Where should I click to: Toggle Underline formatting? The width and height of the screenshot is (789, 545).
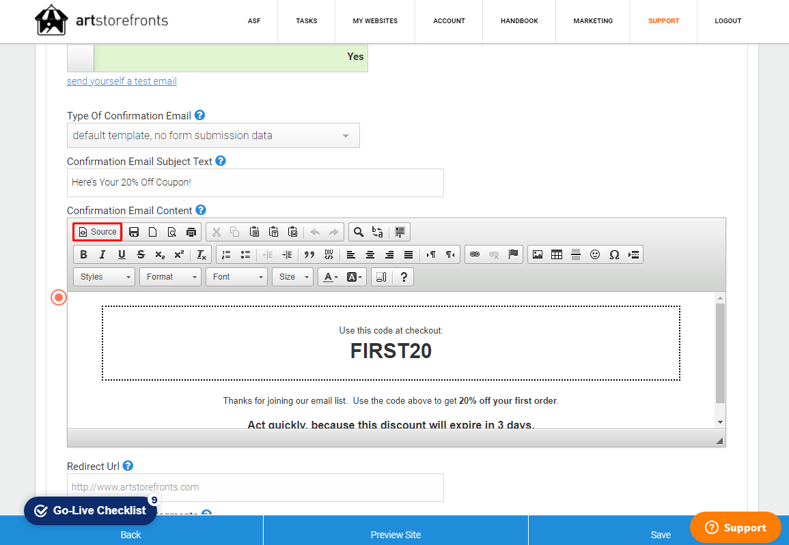coord(122,254)
